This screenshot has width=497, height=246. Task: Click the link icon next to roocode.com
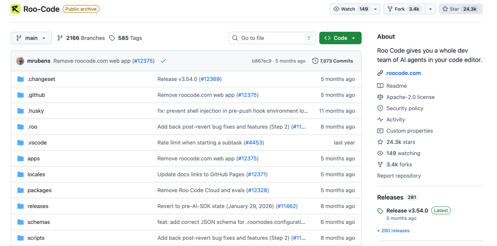point(380,73)
